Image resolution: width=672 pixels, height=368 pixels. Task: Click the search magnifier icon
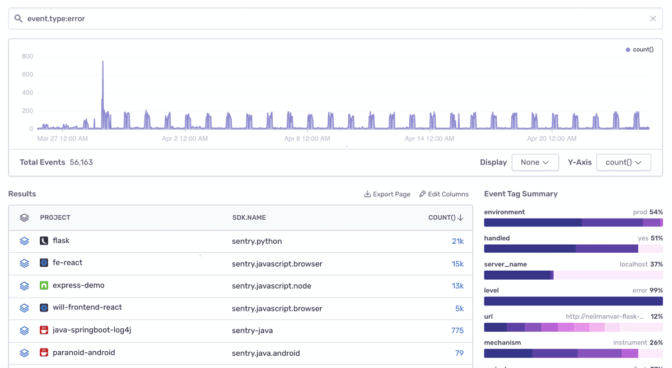(18, 18)
